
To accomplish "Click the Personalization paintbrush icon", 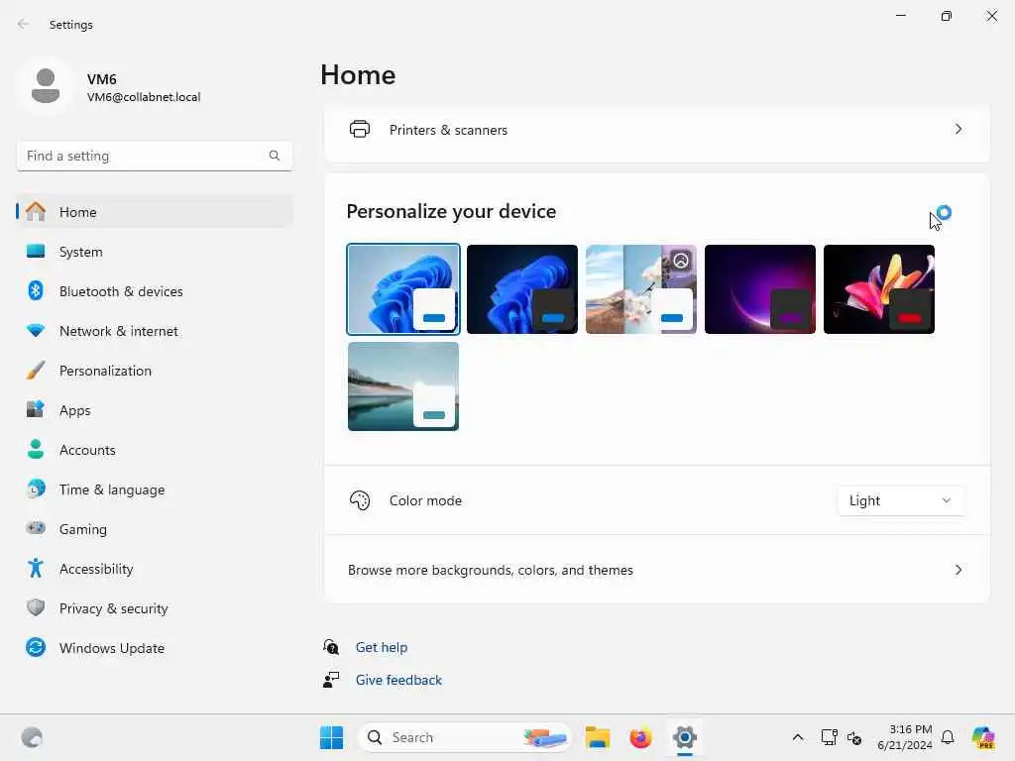I will (x=36, y=371).
